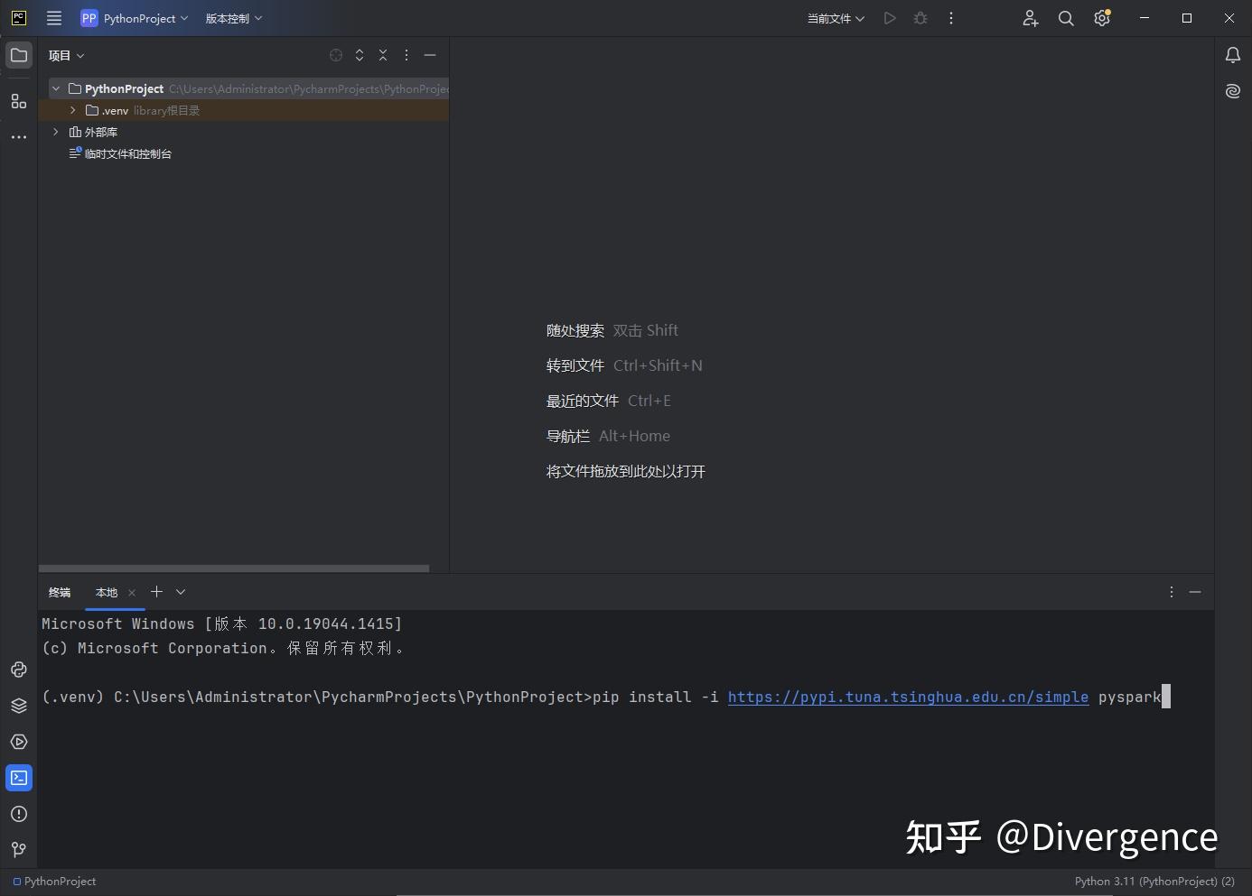Open the PythonProject project switcher
The height and width of the screenshot is (896, 1252).
point(134,18)
